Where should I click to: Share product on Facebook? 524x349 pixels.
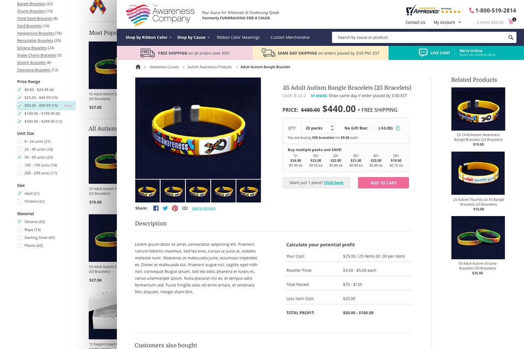pos(156,208)
